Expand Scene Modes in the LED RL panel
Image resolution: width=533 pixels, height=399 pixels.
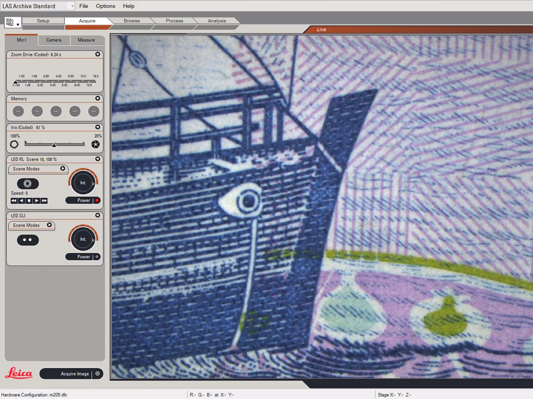[x=62, y=169]
